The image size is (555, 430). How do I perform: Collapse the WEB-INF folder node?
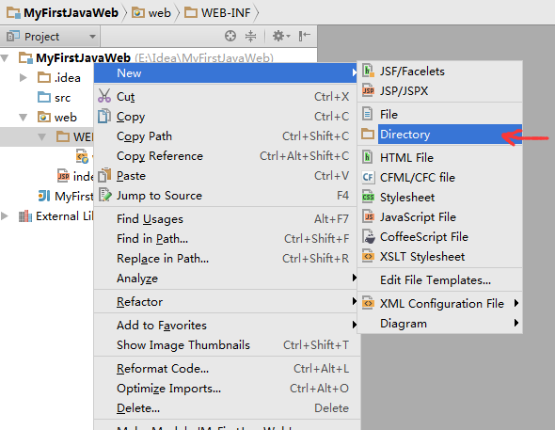point(41,137)
